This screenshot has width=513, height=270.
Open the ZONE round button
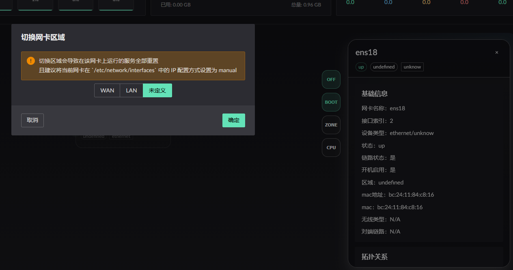(x=331, y=125)
